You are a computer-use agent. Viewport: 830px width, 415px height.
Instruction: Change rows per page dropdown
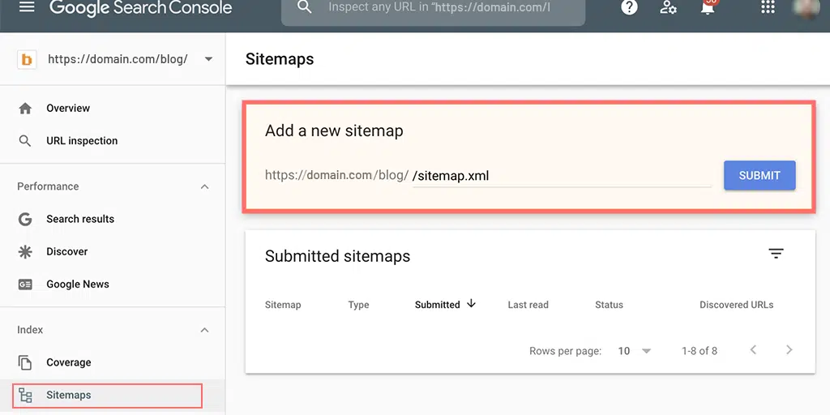click(x=634, y=351)
